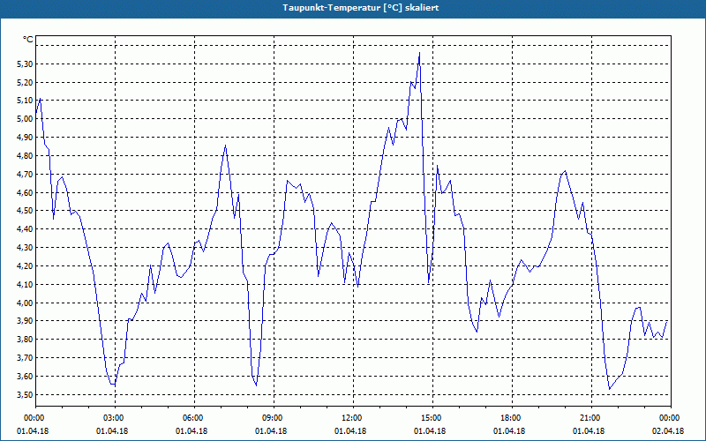
Task: Click the 4,00 axis label
Action: 25,303
